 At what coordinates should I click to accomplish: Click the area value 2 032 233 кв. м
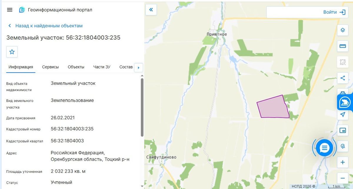(x=68, y=171)
